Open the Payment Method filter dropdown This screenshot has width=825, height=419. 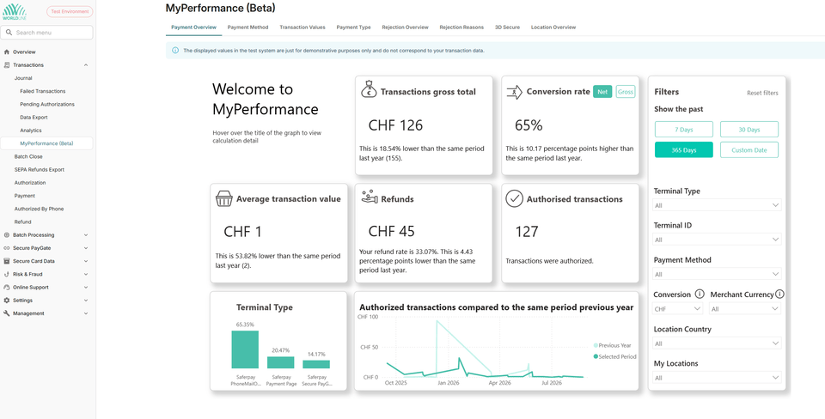tap(717, 274)
